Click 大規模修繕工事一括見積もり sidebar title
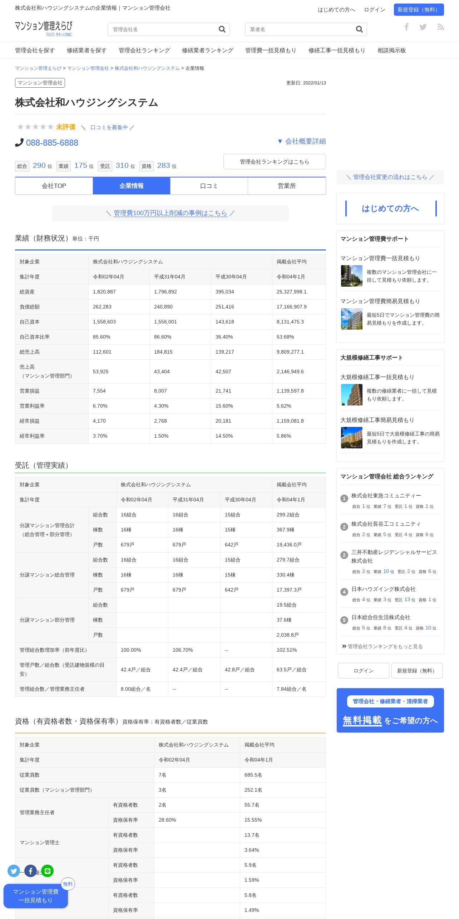The height and width of the screenshot is (919, 459). [377, 377]
